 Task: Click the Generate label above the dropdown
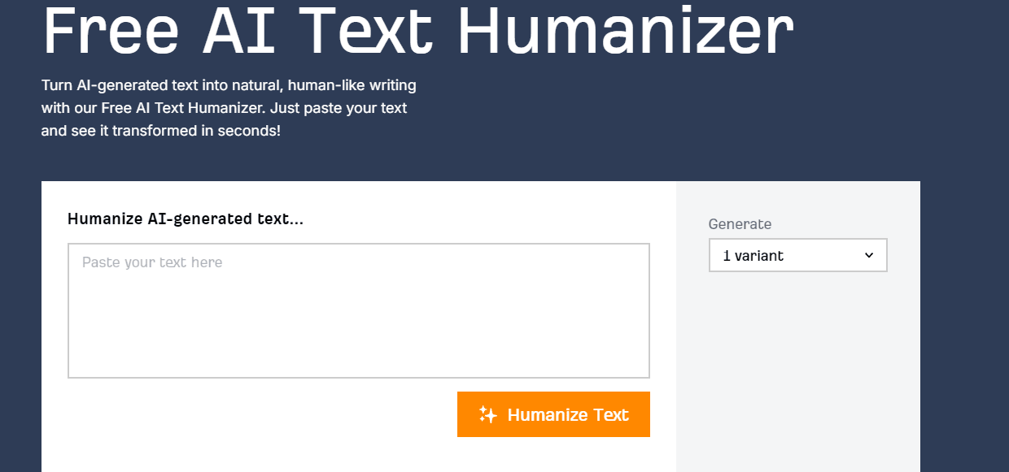pos(740,224)
